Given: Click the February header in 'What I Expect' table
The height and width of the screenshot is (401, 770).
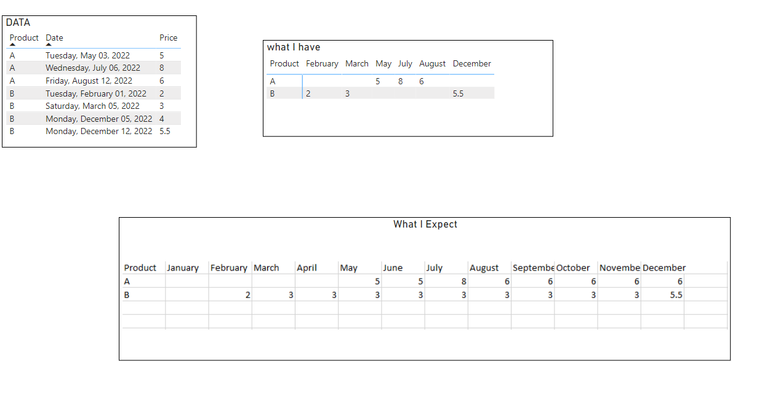Looking at the screenshot, I should 229,268.
